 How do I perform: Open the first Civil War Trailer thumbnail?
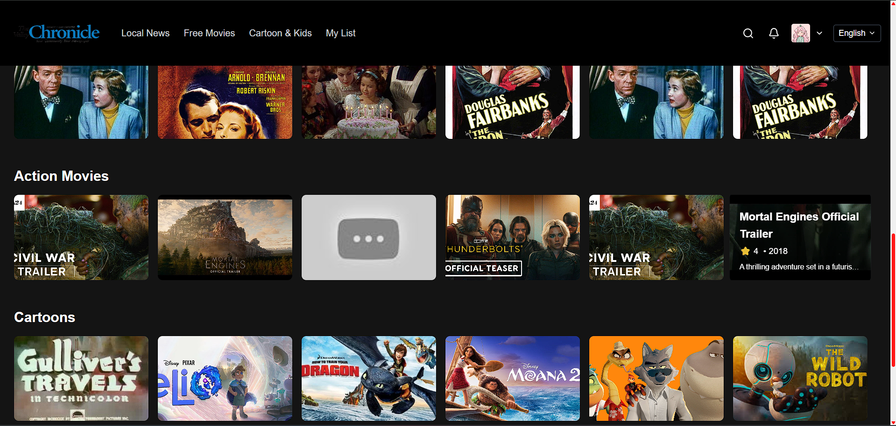pos(81,237)
